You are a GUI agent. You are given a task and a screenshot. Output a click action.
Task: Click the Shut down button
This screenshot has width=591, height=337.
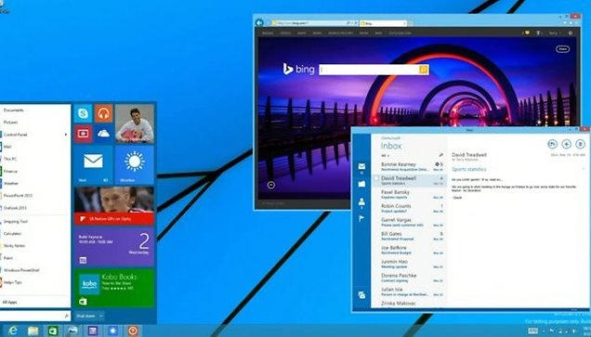pos(85,316)
